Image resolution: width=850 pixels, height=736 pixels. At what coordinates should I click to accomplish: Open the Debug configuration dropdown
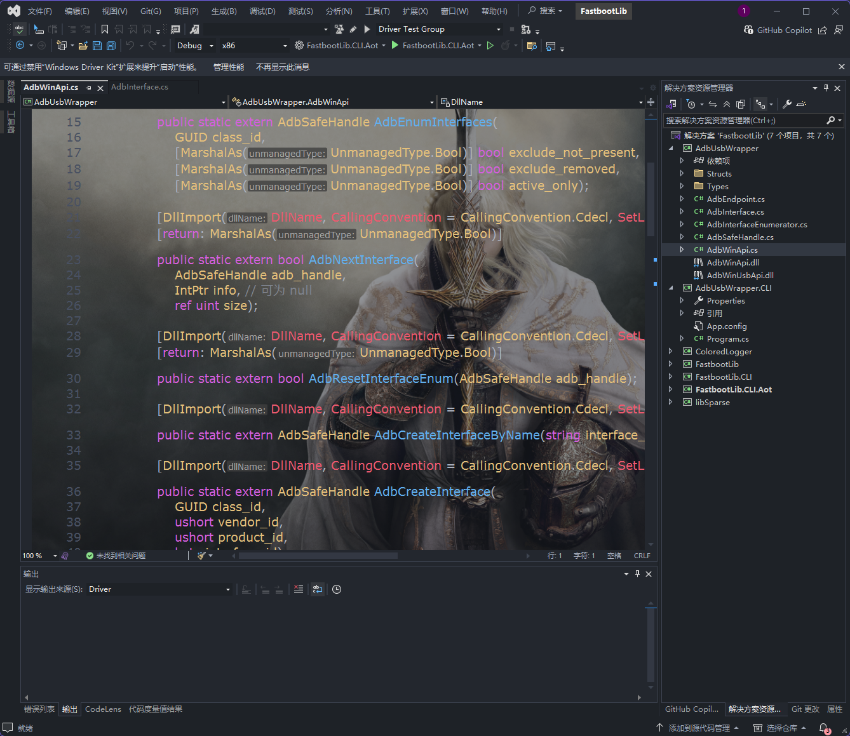coord(195,46)
